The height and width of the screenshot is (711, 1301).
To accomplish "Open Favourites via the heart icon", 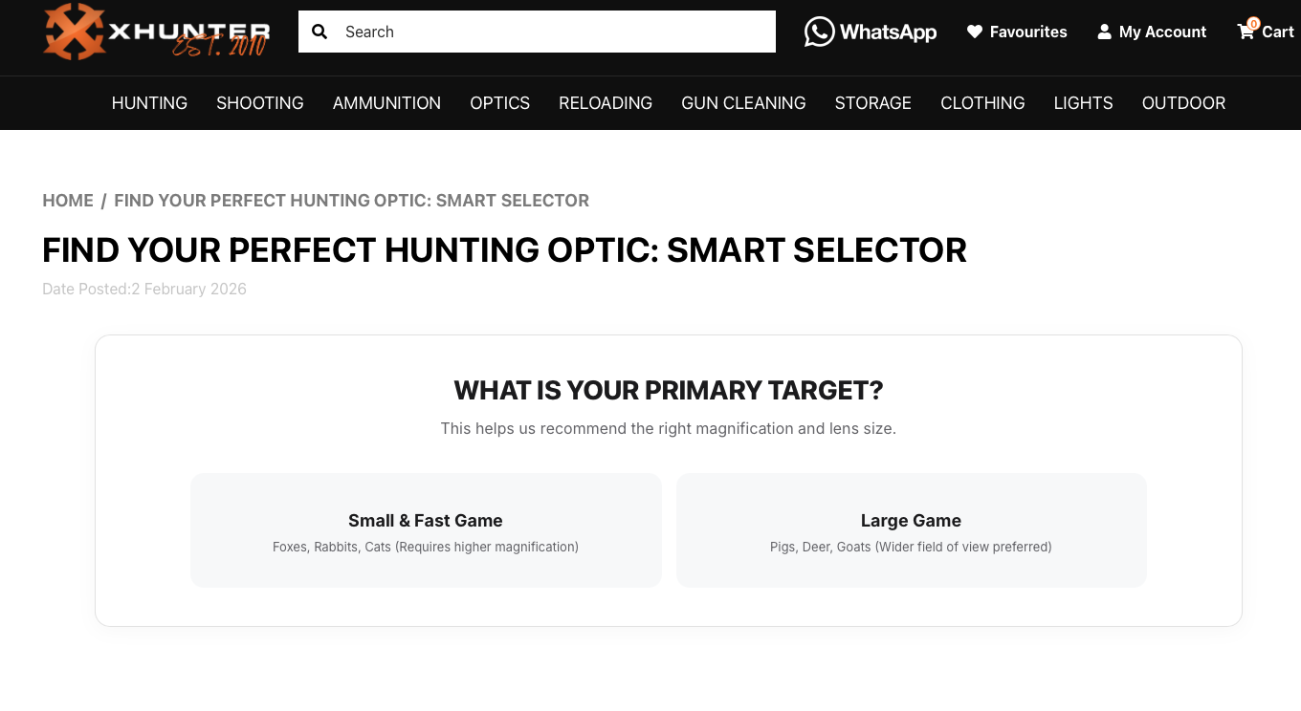I will [x=976, y=31].
